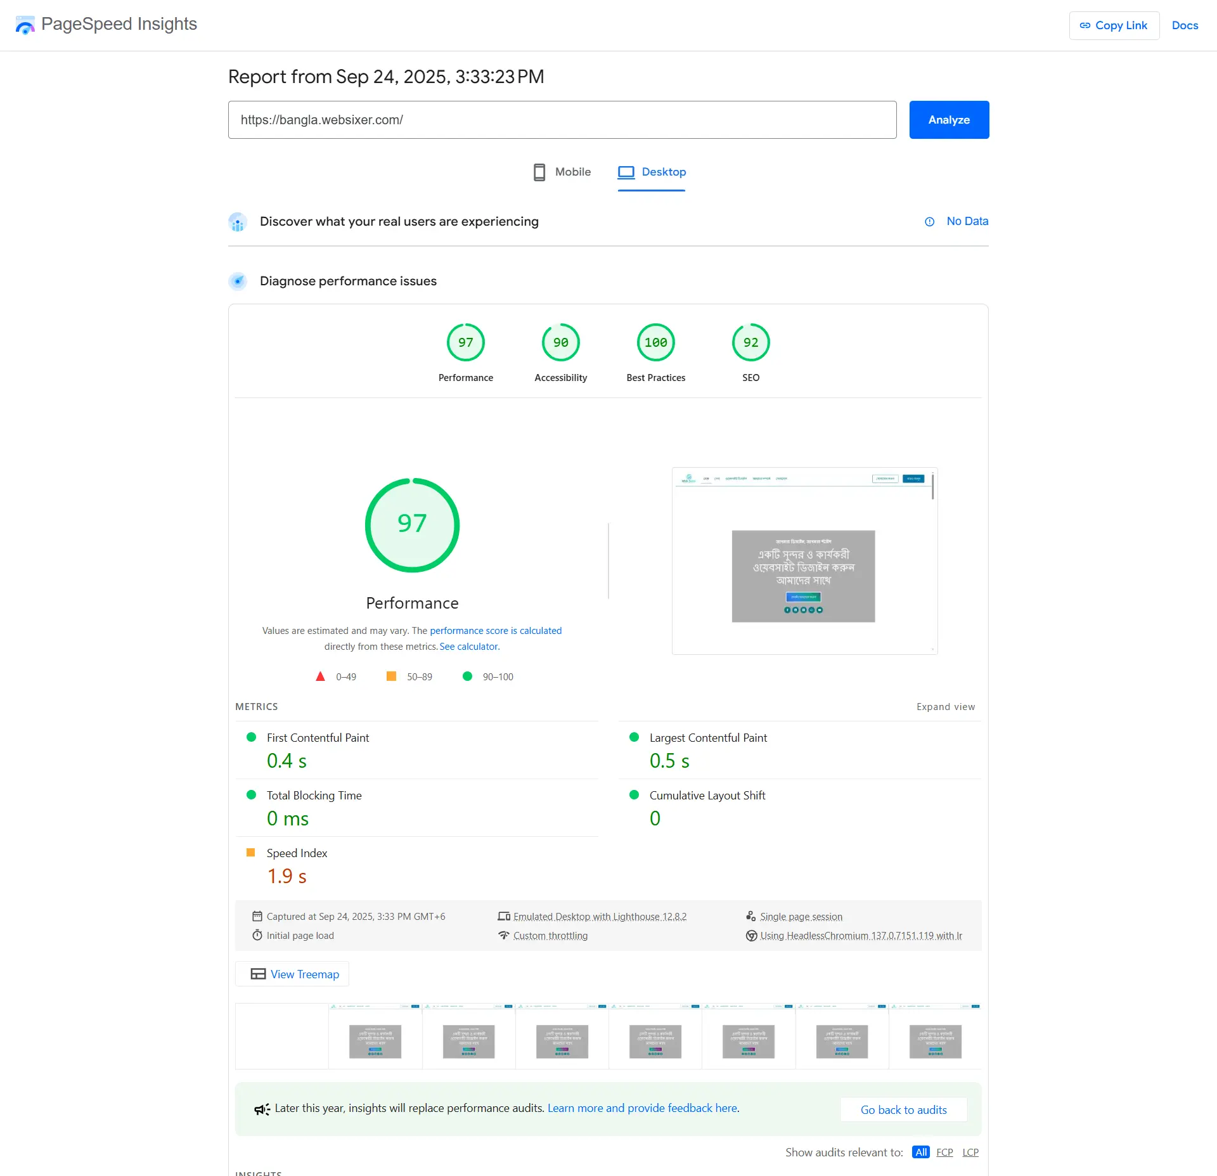Click the network icon beside Custom throttling
This screenshot has width=1217, height=1176.
pos(504,935)
